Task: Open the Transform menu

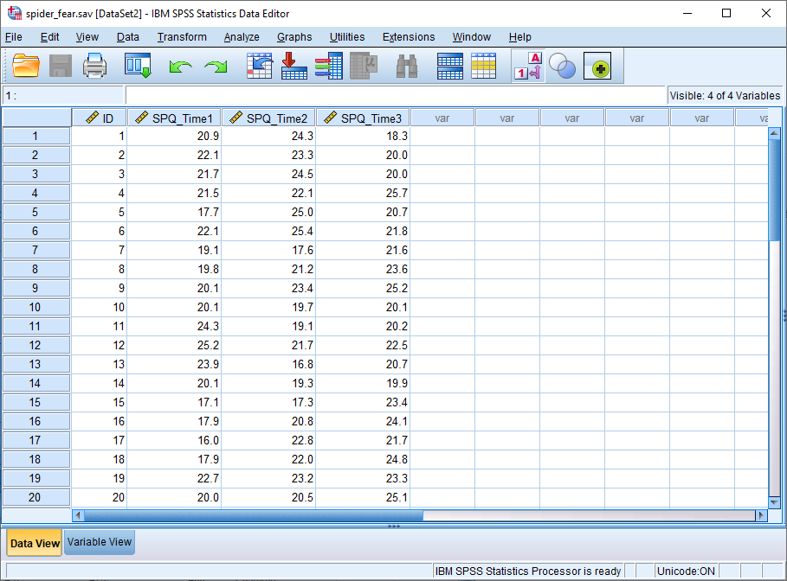Action: (181, 37)
